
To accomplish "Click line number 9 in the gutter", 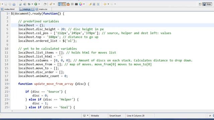I will [x=7, y=45].
